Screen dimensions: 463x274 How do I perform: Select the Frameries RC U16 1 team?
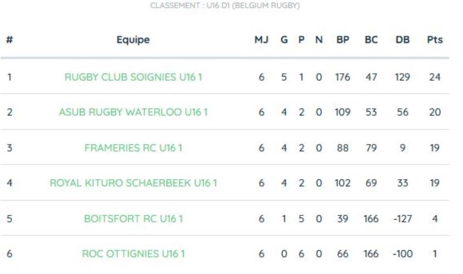(133, 147)
